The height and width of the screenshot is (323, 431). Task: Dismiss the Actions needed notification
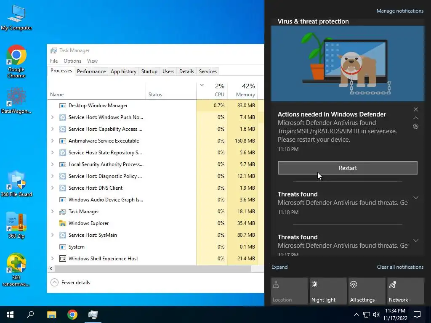[x=416, y=109]
